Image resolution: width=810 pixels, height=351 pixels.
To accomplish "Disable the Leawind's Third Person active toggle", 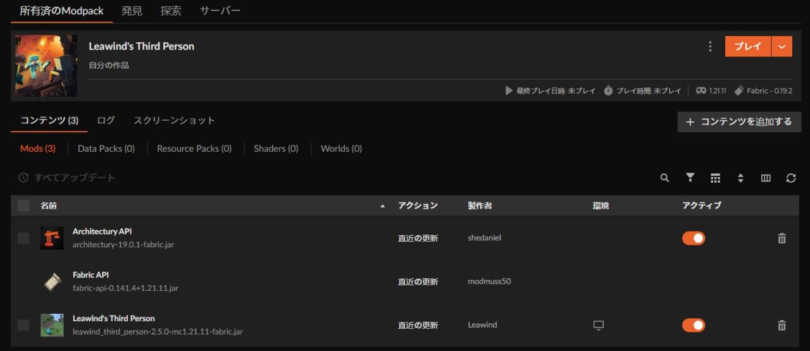I will [694, 325].
